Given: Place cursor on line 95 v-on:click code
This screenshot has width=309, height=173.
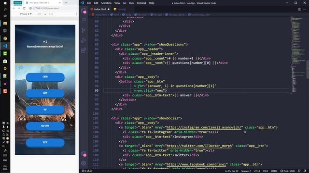Looking at the screenshot, I should coord(150,91).
